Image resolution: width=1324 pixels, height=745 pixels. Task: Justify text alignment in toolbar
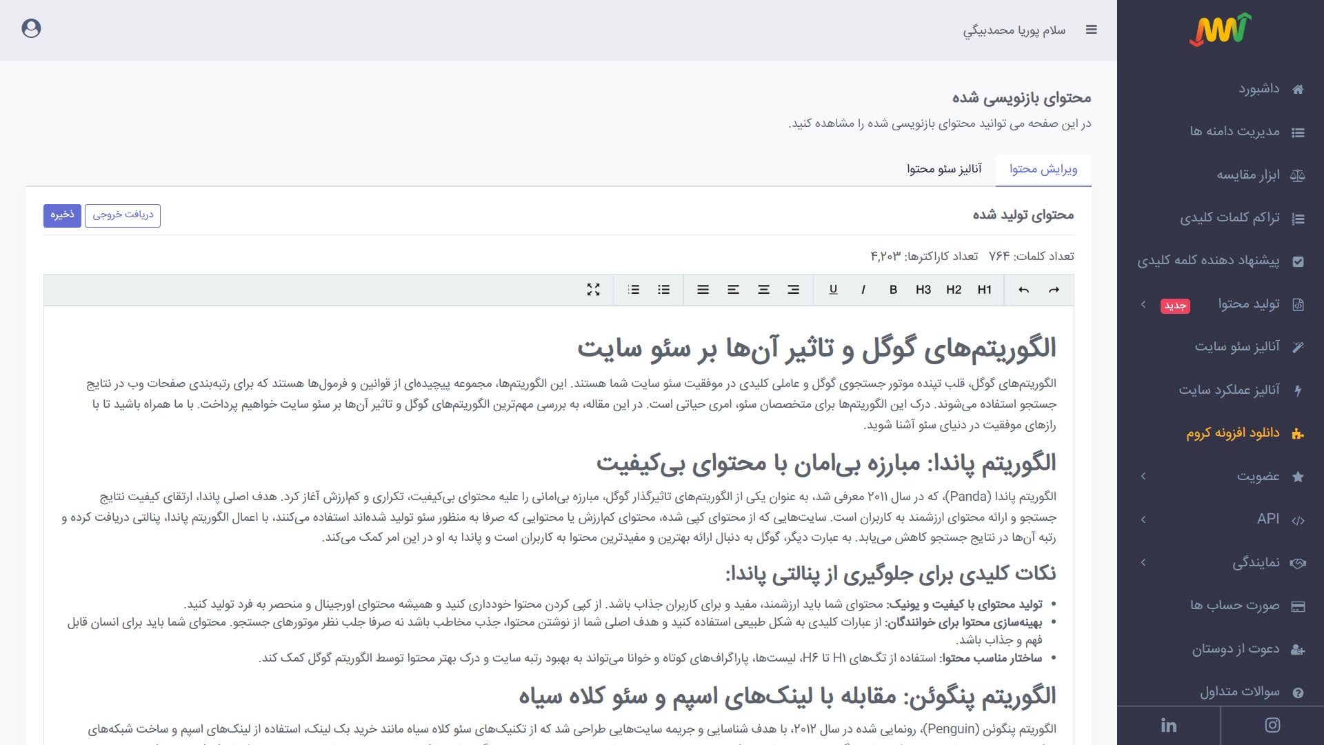click(x=703, y=290)
